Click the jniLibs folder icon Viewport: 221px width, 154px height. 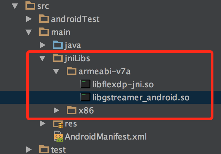click(58, 58)
